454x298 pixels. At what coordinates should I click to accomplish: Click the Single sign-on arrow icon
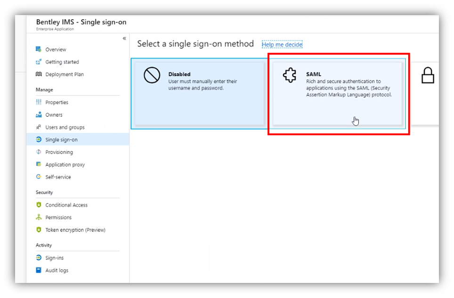39,139
